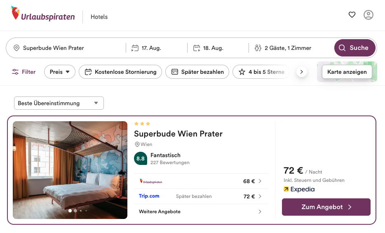Toggle the 4 bis 5 Sterne filter

[x=261, y=72]
